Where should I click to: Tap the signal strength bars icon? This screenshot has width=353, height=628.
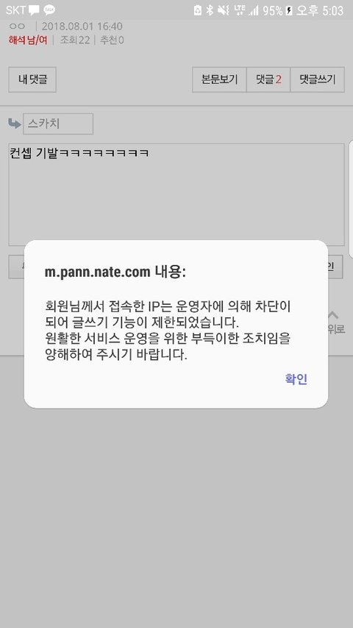tap(253, 10)
